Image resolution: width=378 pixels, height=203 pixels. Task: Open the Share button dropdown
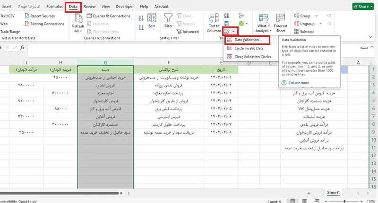coord(371,7)
